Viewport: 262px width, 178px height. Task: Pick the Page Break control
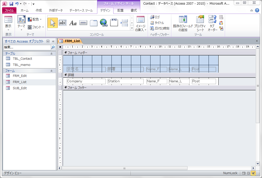(x=124, y=23)
